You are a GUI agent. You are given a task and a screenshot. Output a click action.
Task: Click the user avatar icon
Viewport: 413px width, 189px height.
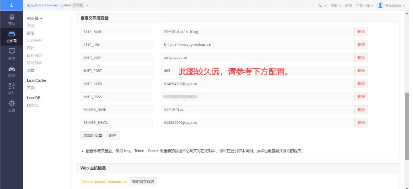380,5
